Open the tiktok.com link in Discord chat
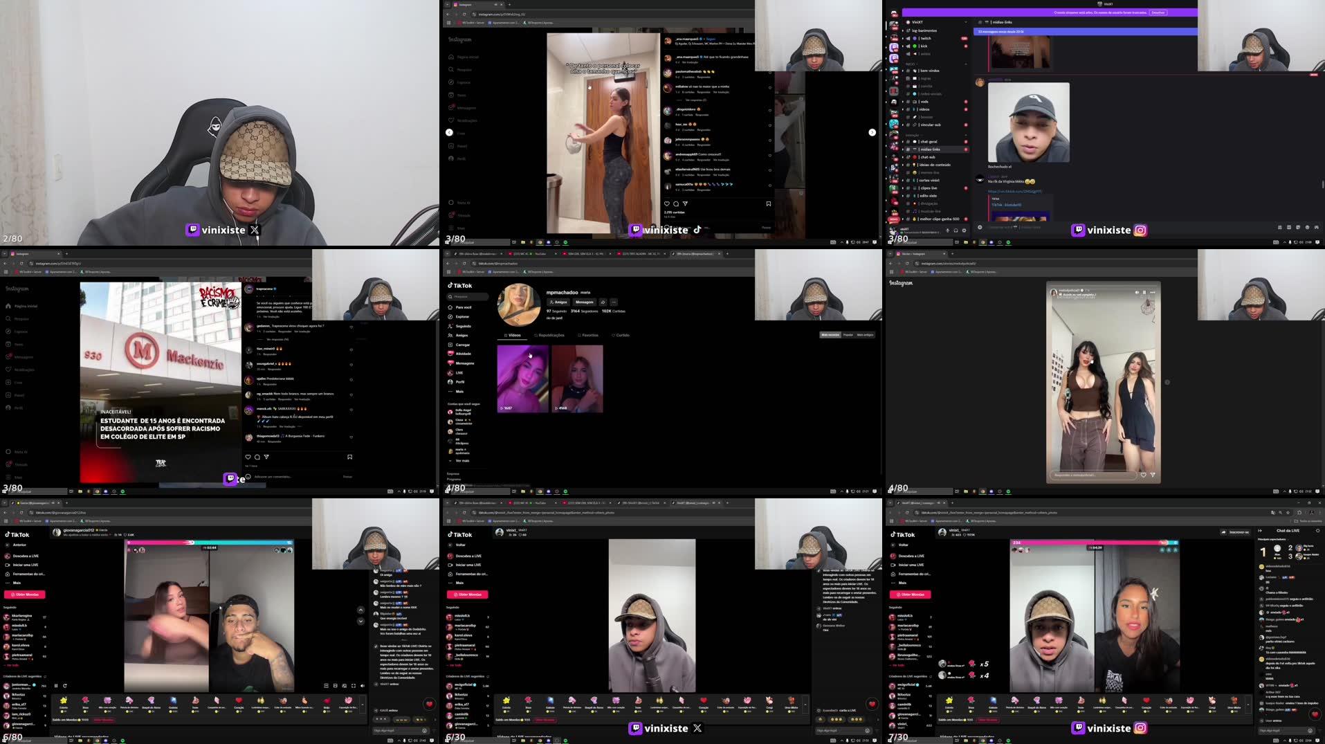 click(1015, 191)
